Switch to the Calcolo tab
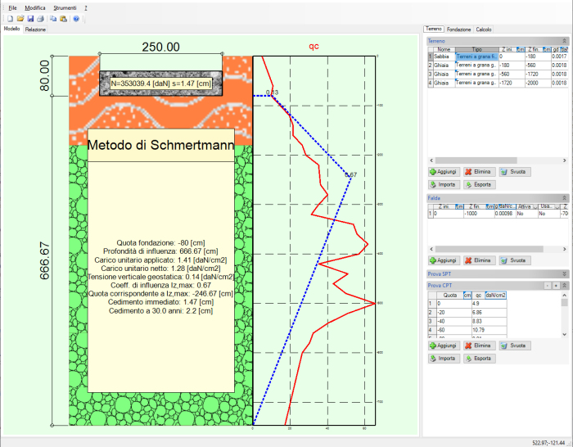Screen dimensions: 573x447 pos(484,29)
